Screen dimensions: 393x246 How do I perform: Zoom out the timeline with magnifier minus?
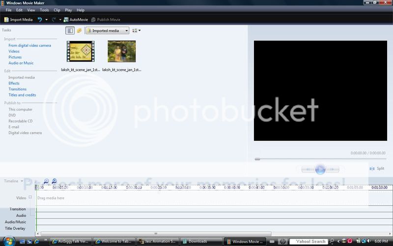pos(54,181)
